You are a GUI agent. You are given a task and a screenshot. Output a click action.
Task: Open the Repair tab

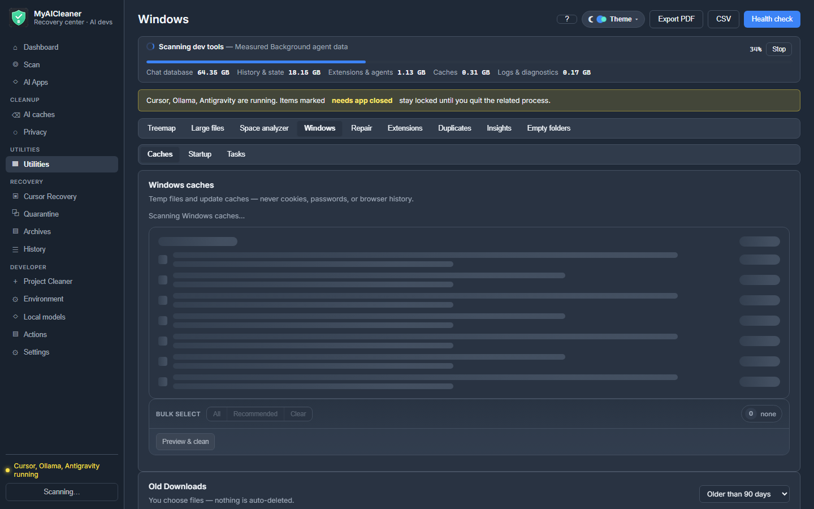coord(361,128)
